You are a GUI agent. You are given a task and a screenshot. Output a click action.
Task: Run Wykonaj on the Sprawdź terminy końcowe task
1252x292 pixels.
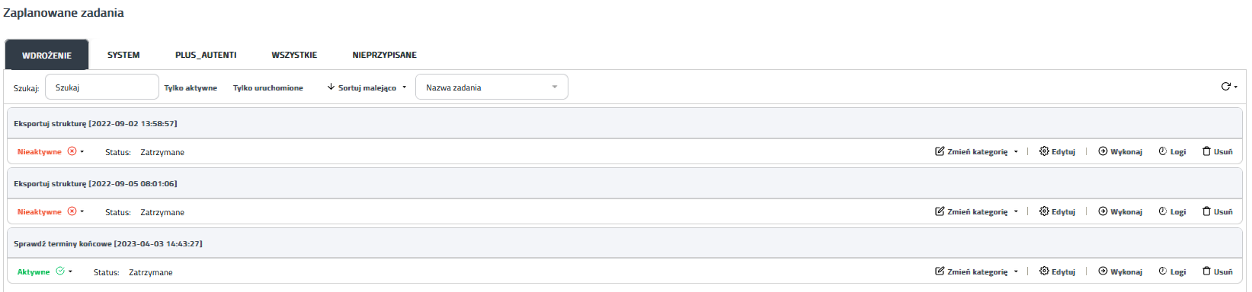[x=1120, y=271]
